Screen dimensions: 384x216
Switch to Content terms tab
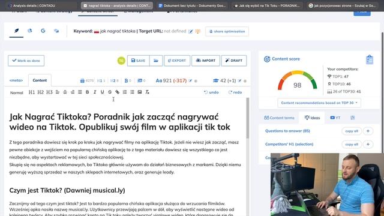pyautogui.click(x=279, y=118)
